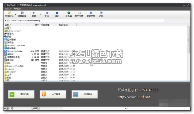Select the Administrator user folder
This screenshot has width=194, height=114.
point(13,31)
